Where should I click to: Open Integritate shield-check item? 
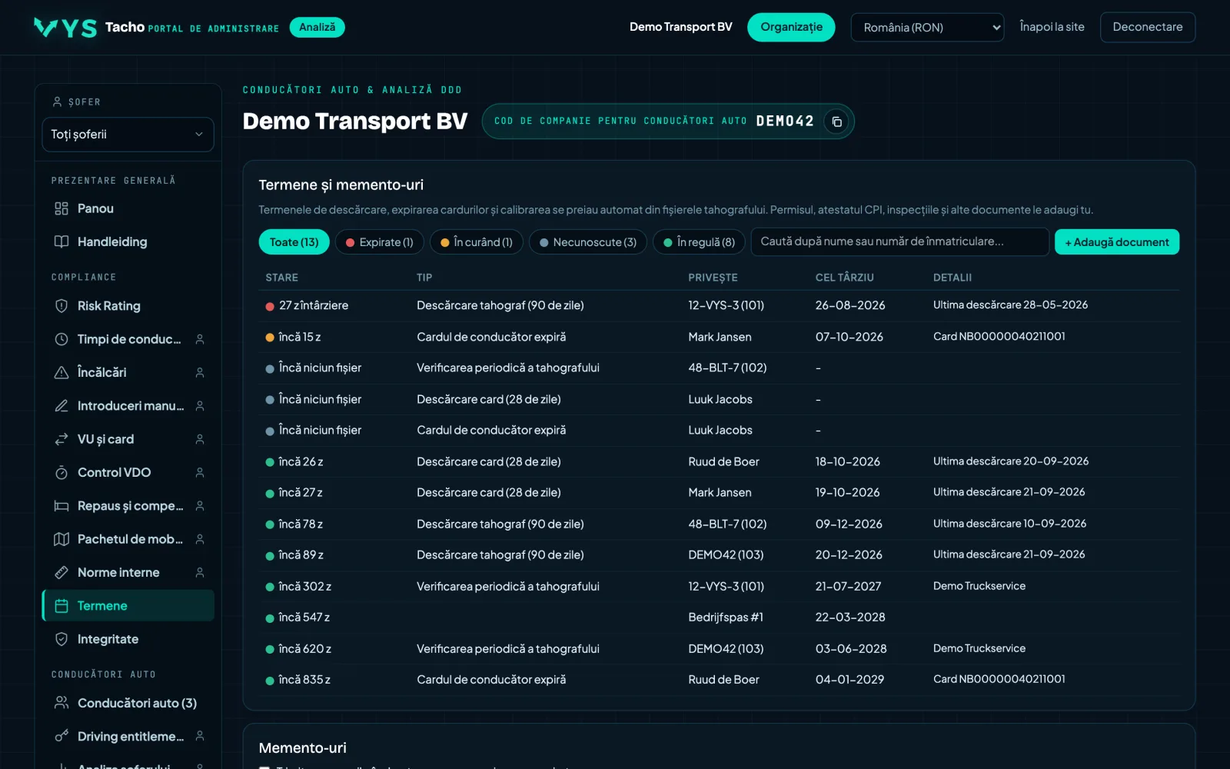click(128, 639)
